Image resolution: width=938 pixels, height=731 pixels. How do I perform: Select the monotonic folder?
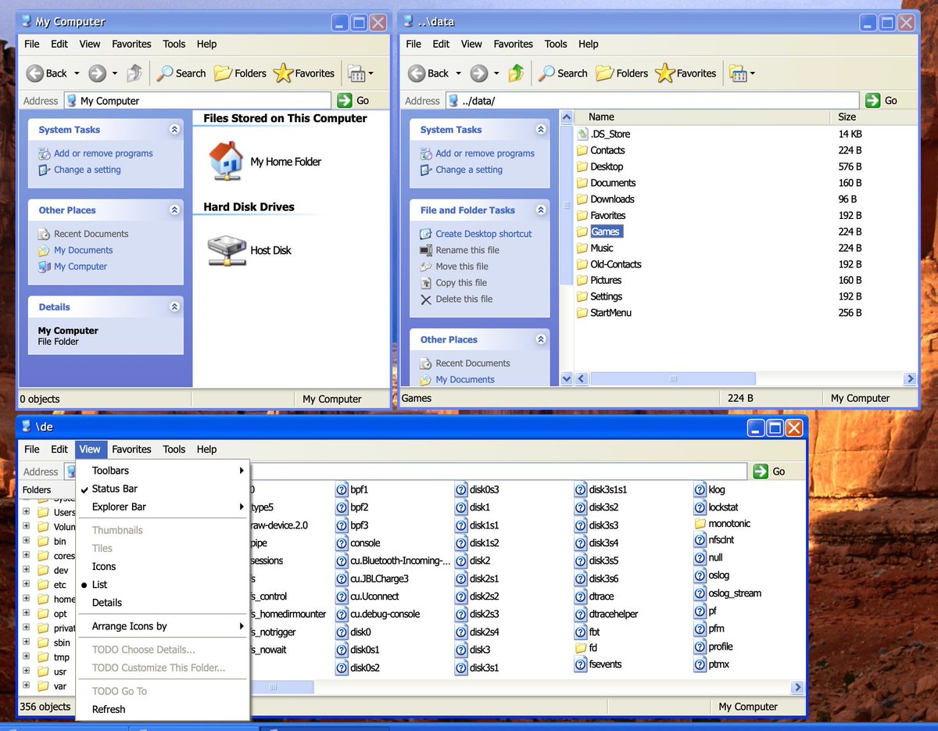tap(722, 523)
